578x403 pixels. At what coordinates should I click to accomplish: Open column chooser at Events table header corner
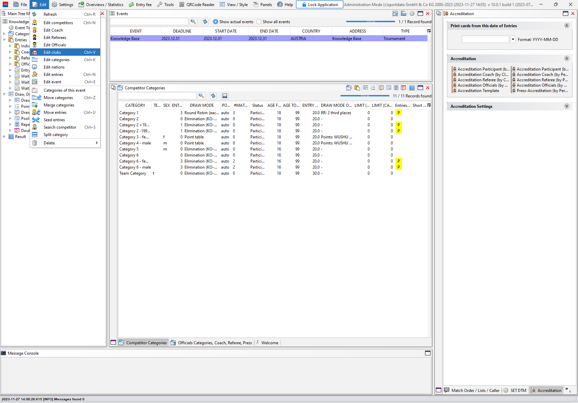click(429, 31)
